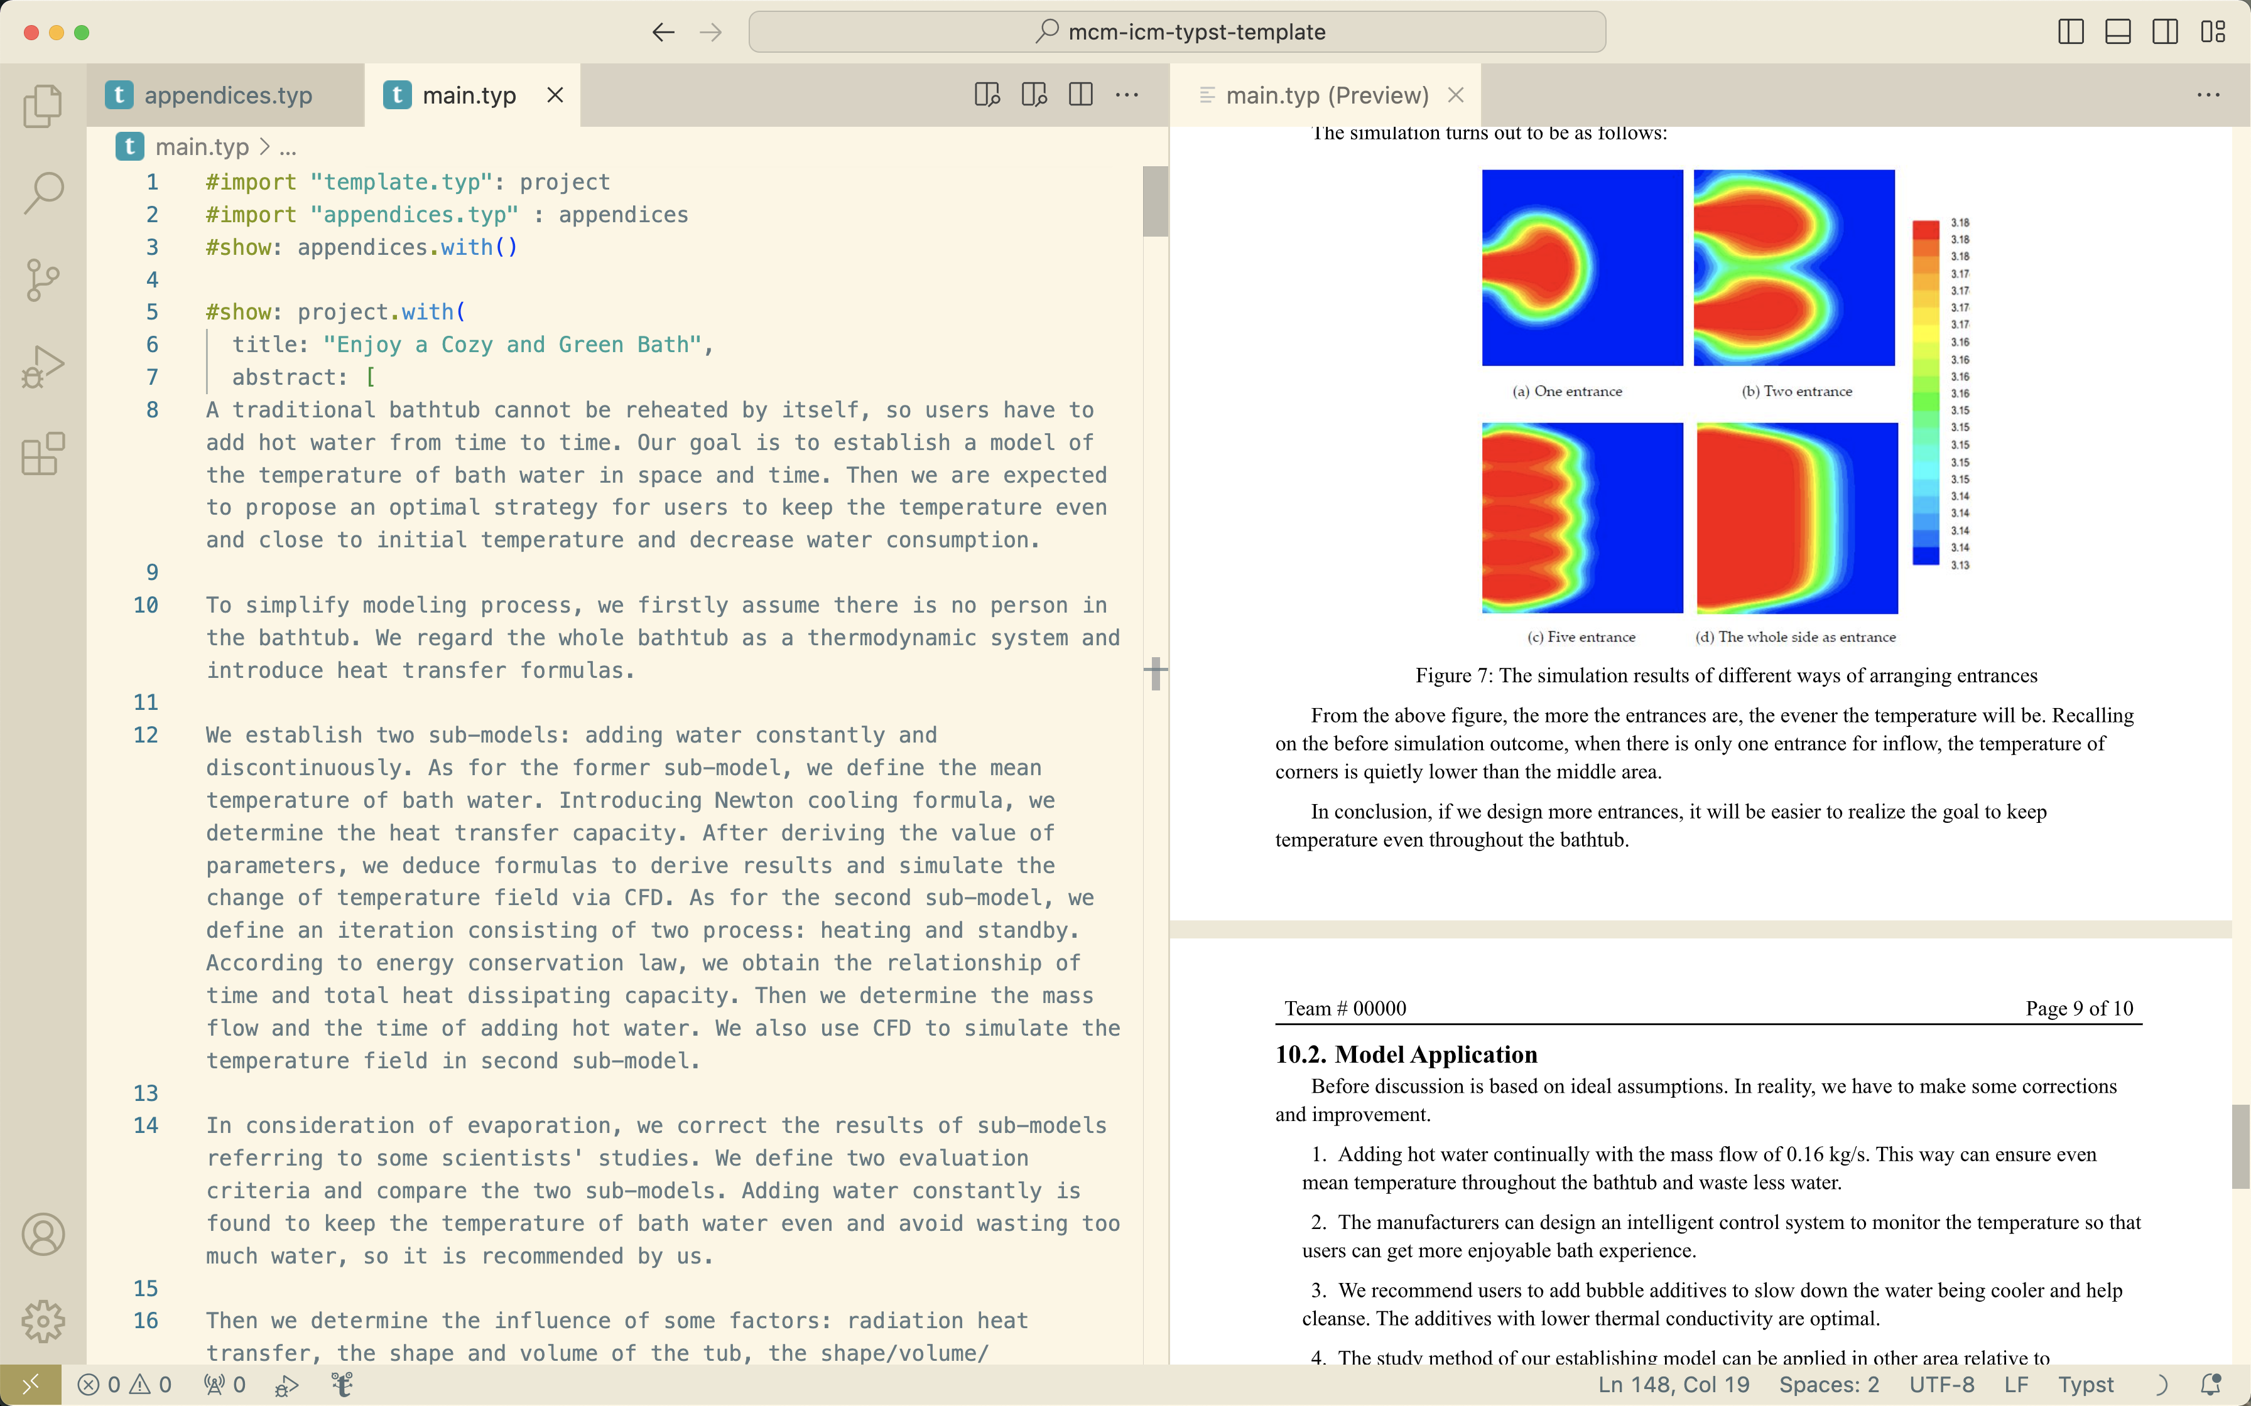Screen dimensions: 2251x1406
Task: Switch to the appendices.typ tab
Action: click(227, 95)
